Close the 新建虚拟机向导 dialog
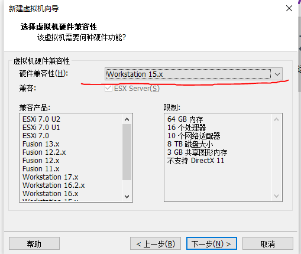The height and width of the screenshot is (254, 301). pos(289,8)
